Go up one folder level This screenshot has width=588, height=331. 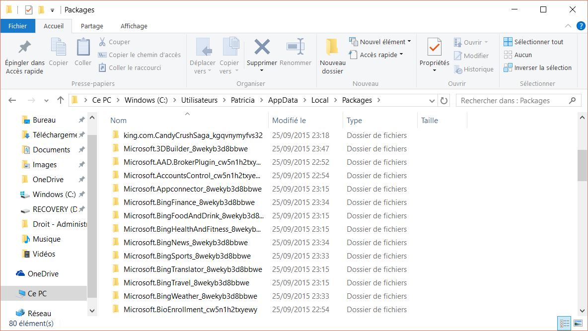pos(61,100)
